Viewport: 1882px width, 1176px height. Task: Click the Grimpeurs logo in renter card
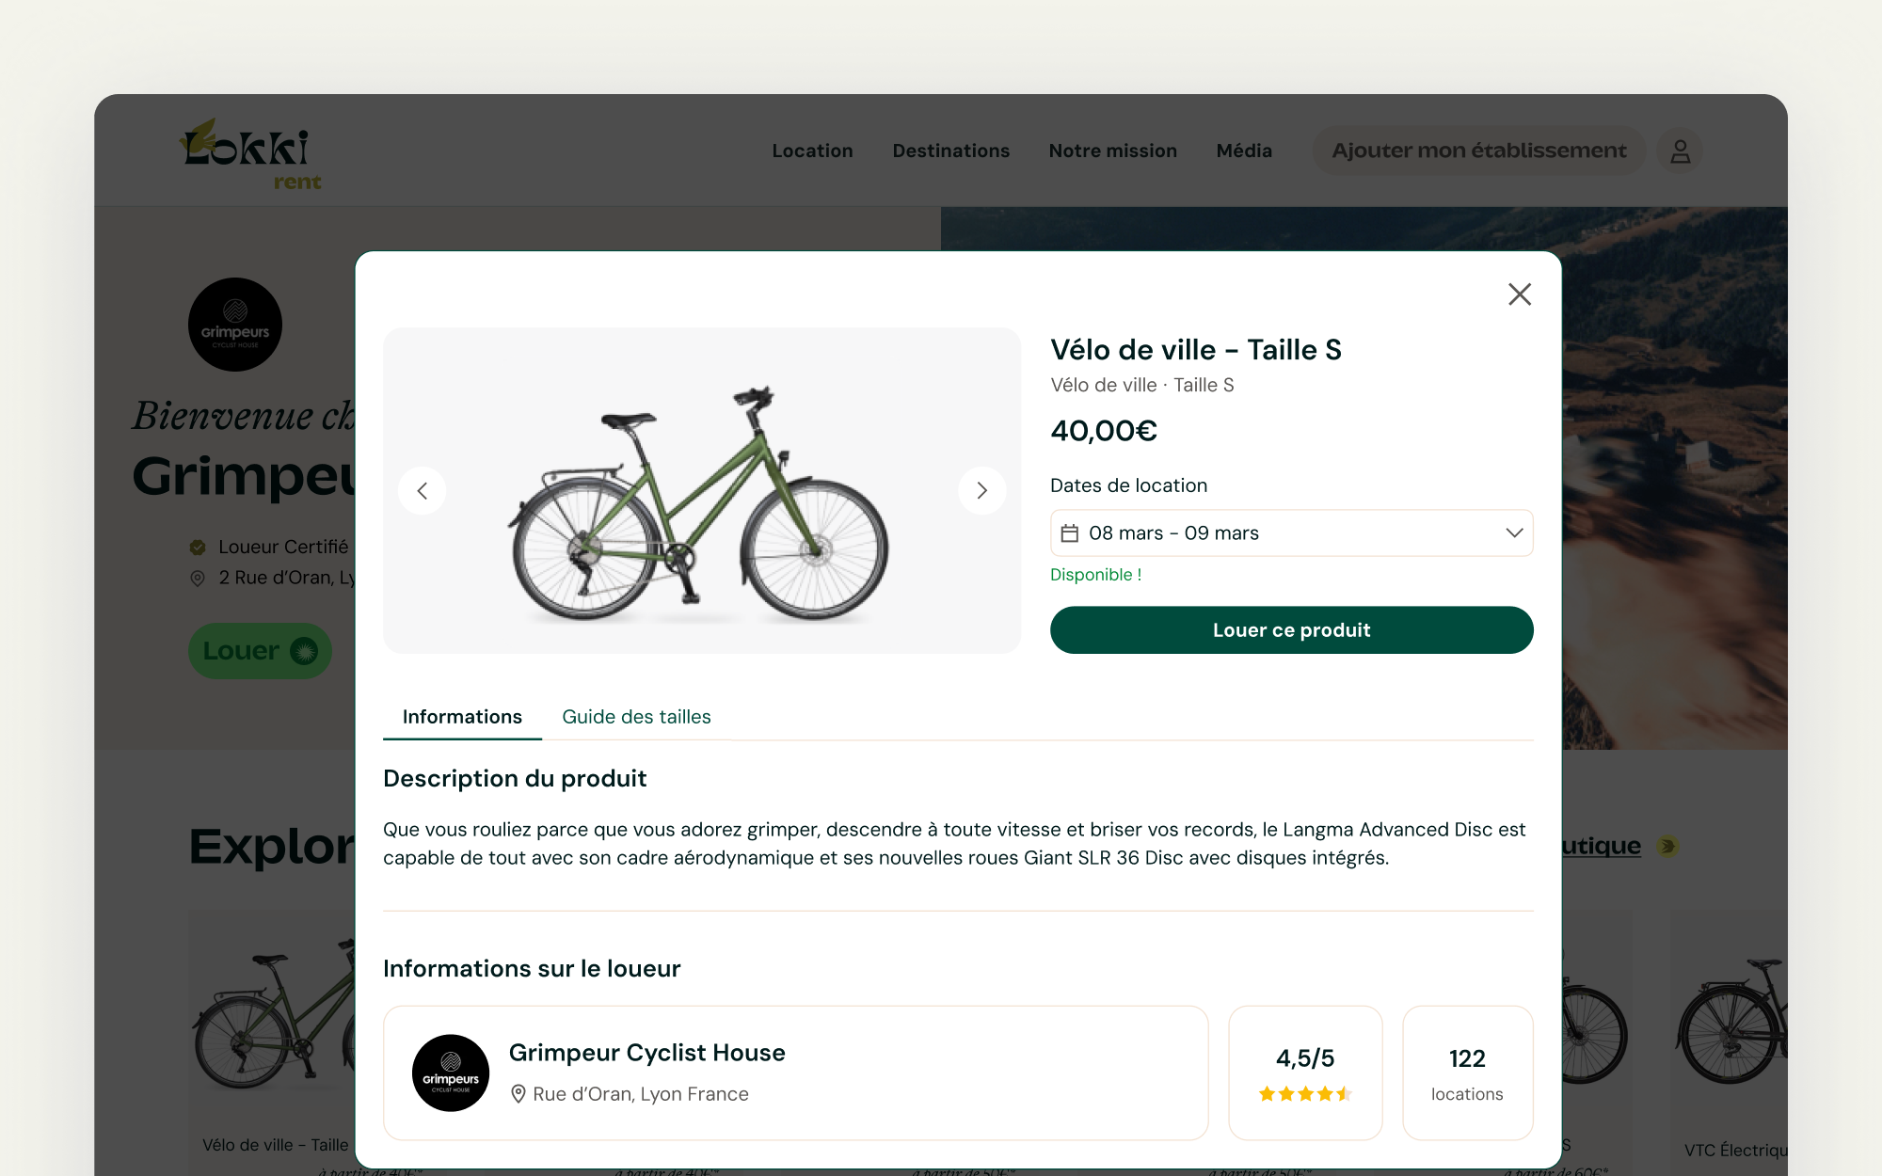click(451, 1073)
